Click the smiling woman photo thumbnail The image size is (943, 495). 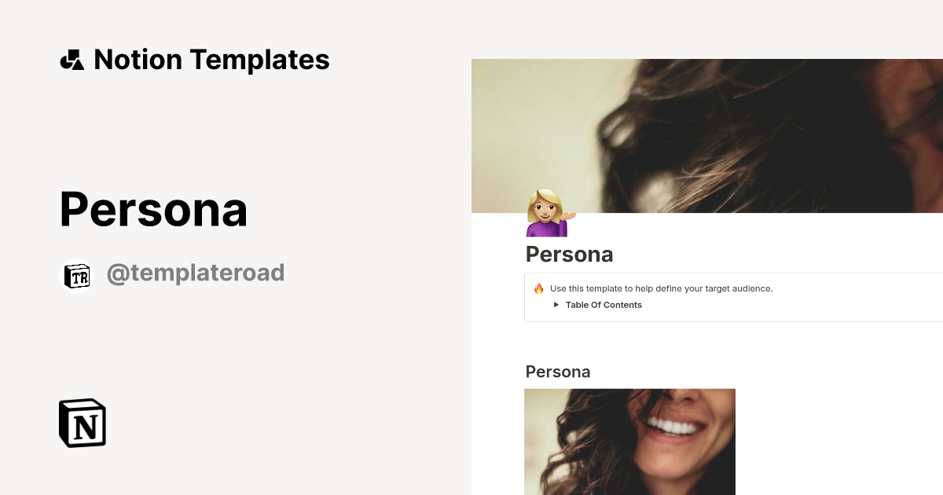point(629,442)
